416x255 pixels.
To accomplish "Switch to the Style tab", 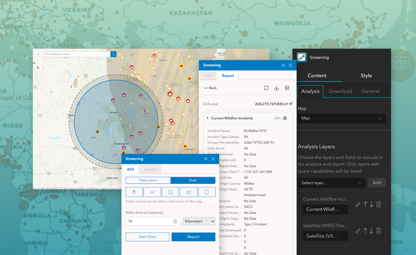I will click(x=366, y=76).
